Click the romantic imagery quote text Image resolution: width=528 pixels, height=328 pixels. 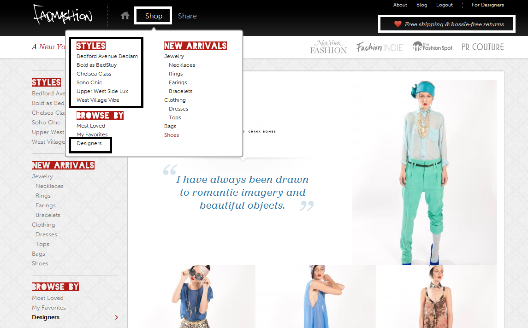(242, 193)
